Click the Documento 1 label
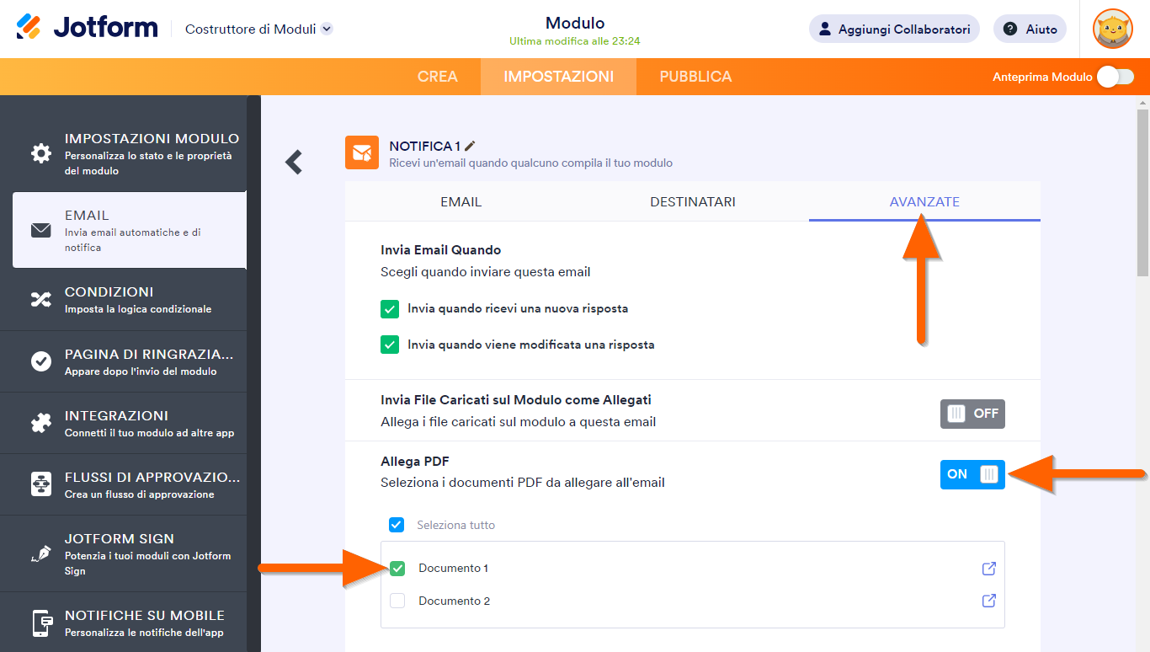 pos(454,569)
